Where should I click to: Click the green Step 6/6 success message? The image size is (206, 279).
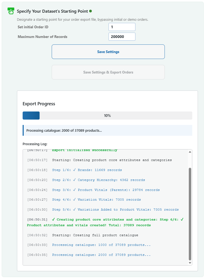click(x=105, y=222)
